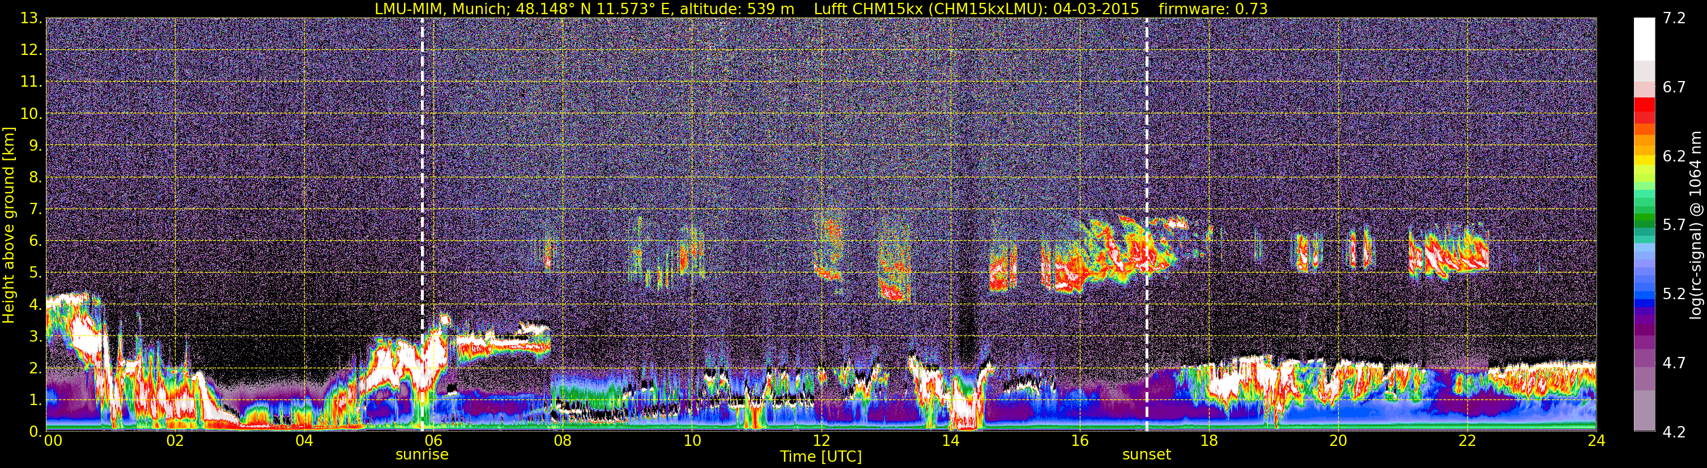Click the height axis tick '10.'
1707x468 pixels.
pyautogui.click(x=31, y=114)
